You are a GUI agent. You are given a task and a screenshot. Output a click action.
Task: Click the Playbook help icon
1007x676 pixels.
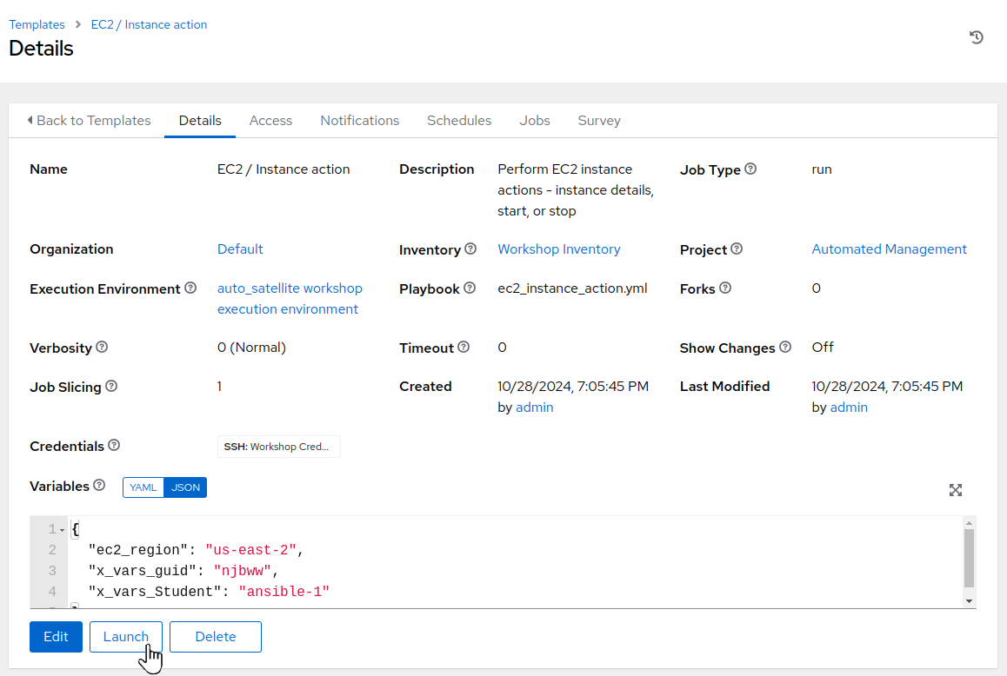coord(470,288)
